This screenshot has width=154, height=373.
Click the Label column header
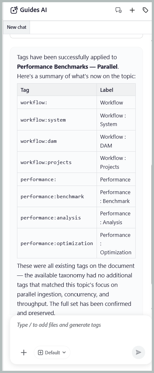116,90
